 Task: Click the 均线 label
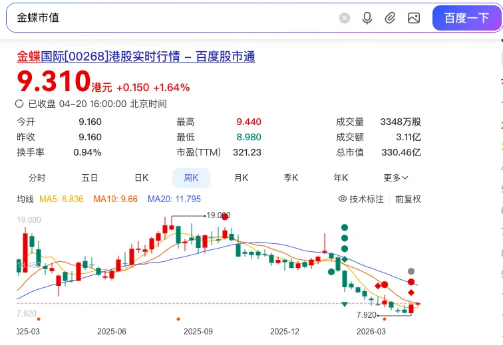(25, 199)
